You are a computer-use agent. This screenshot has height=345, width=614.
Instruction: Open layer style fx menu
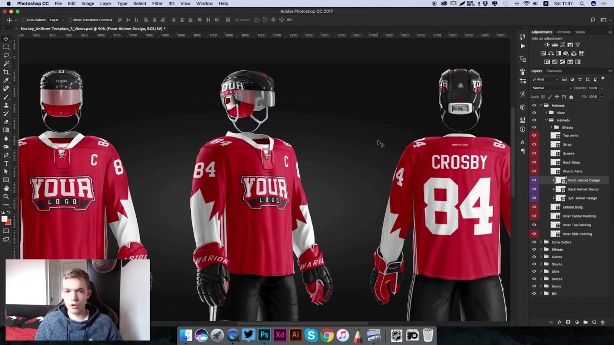point(560,322)
